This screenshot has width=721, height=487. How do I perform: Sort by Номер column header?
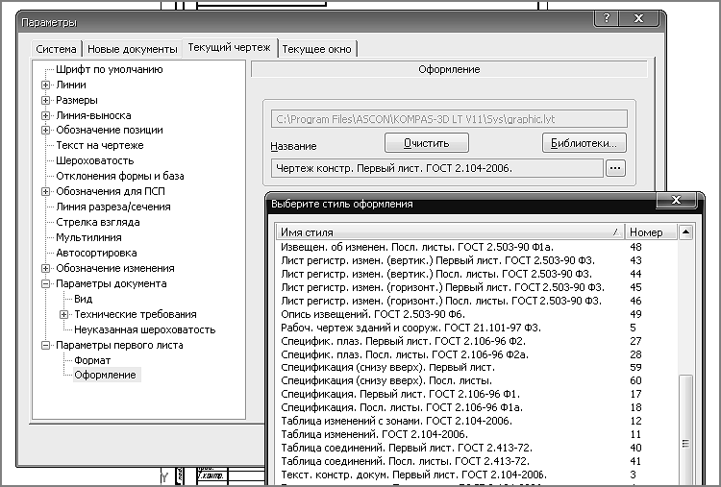(x=651, y=232)
